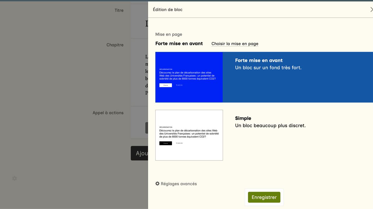Click the faded gear icon in dimmed background
The image size is (373, 209).
pyautogui.click(x=15, y=179)
